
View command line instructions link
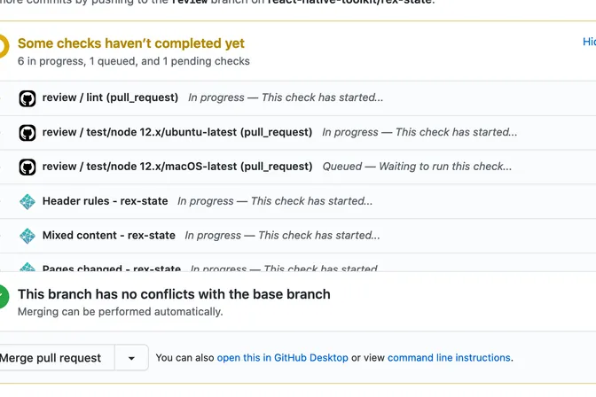[449, 358]
